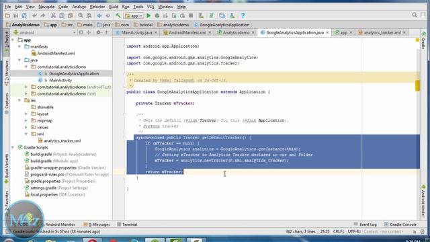Screen dimensions: 430x242
Task: Expand the com.tutorial.analyticsdemo (test) package
Action: pyautogui.click(x=26, y=93)
